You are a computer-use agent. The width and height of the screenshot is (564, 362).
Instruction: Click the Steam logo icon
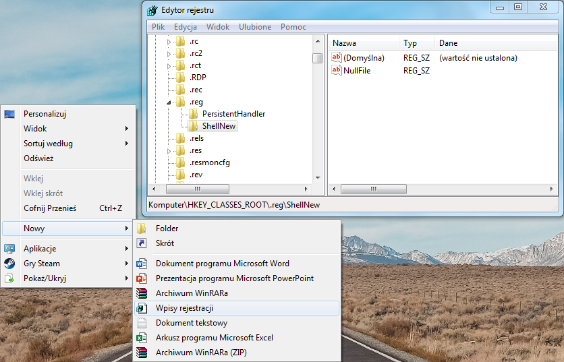point(9,264)
